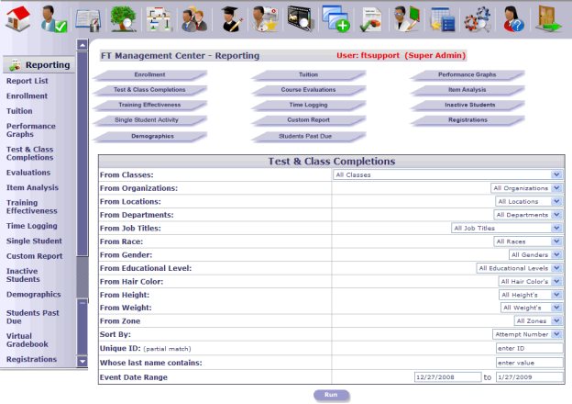Open the organization chart icon
The width and height of the screenshot is (572, 404).
(159, 19)
